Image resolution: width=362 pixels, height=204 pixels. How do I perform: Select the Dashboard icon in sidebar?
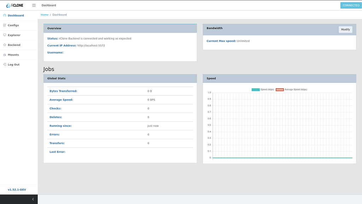(x=5, y=15)
